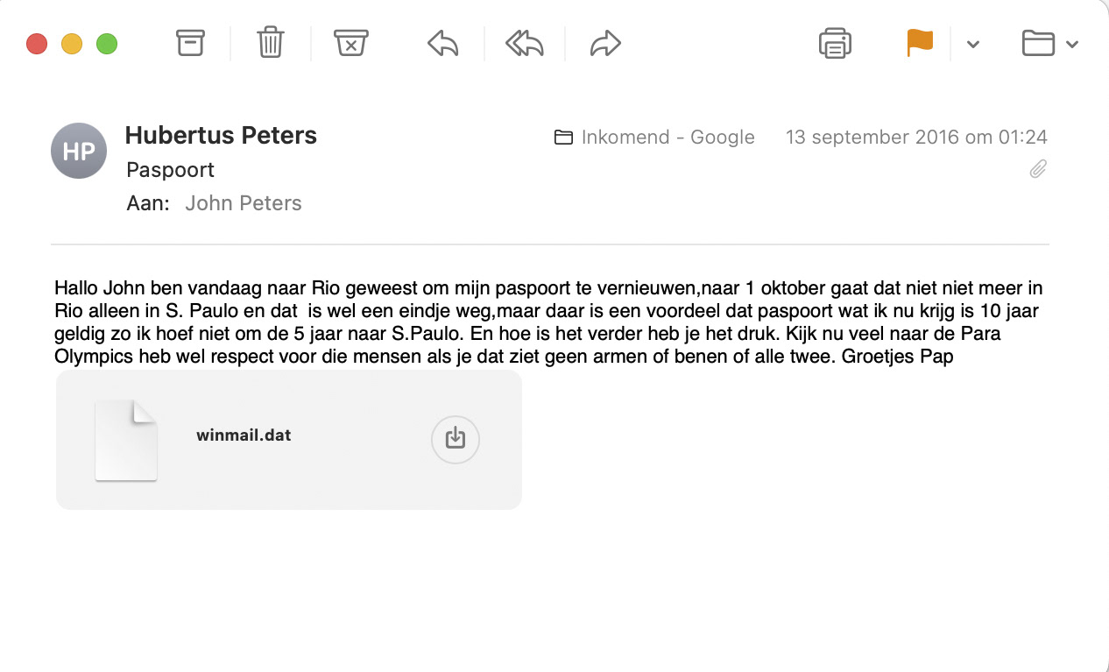Viewport: 1109px width, 672px height.
Task: Delete the email using trash icon
Action: point(271,43)
